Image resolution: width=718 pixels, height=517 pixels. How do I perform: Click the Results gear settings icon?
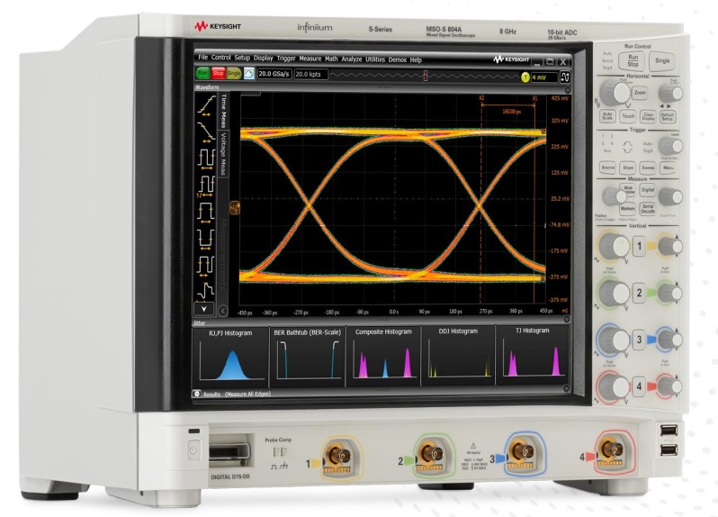(197, 395)
